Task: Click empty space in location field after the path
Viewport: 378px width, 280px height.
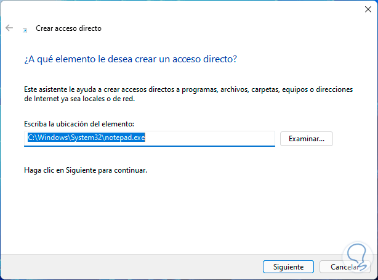Action: [209, 138]
